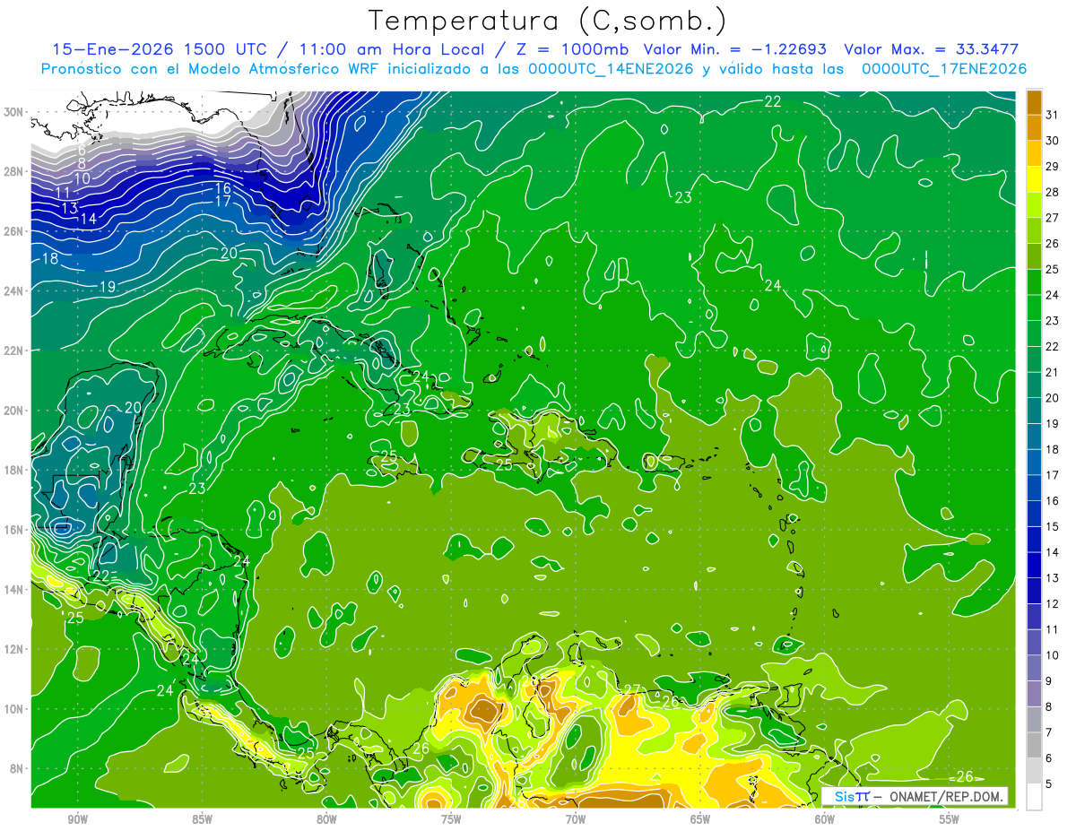
Task: Click the orange swatch between 30 and 31
Action: [1034, 128]
